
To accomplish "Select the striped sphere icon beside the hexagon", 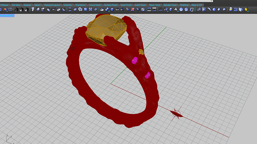I will [186, 10].
